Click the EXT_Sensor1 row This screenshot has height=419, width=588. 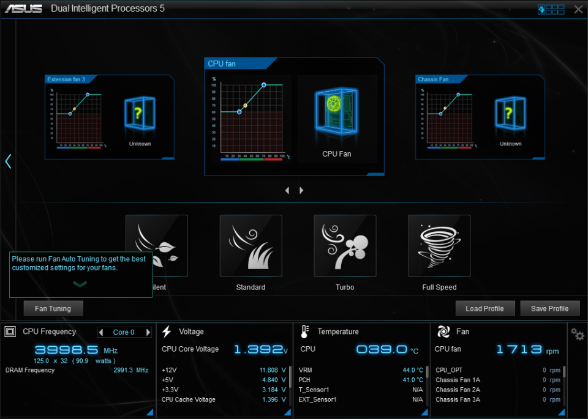click(361, 399)
